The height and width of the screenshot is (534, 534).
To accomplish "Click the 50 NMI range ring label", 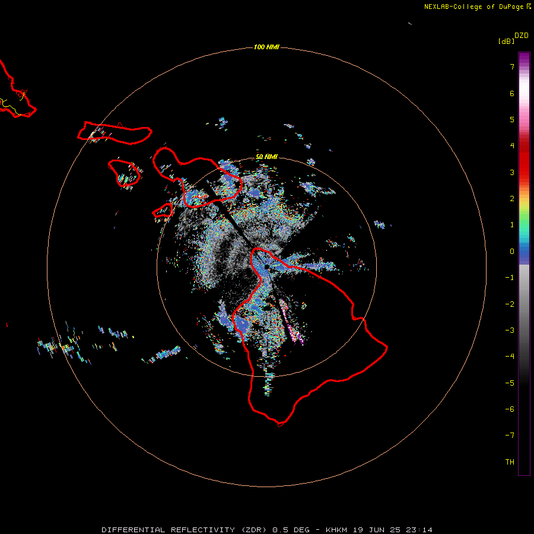I will click(x=266, y=157).
